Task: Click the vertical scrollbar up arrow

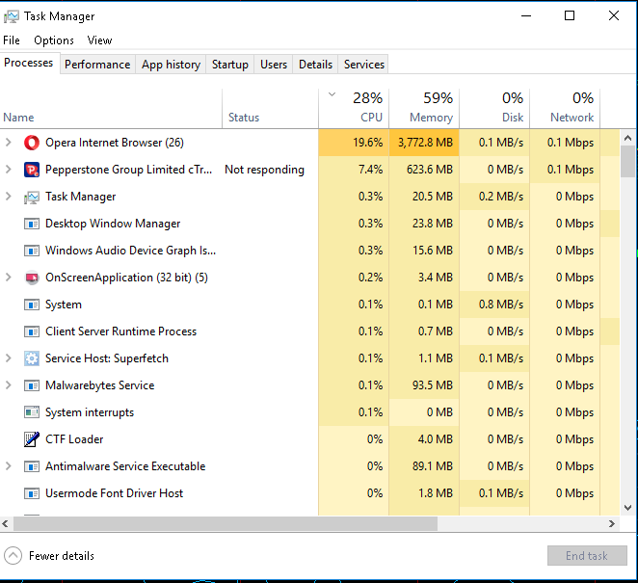Action: [627, 139]
